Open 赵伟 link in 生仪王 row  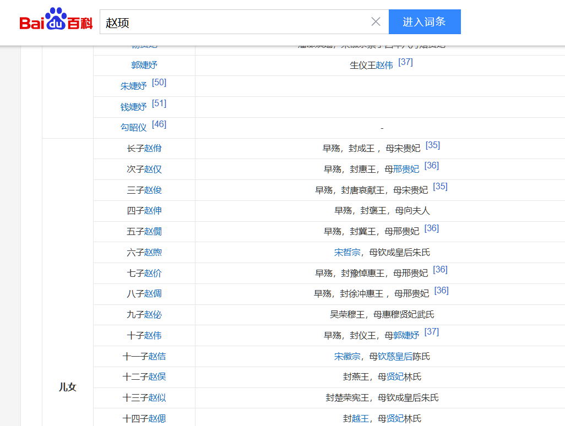coord(384,65)
